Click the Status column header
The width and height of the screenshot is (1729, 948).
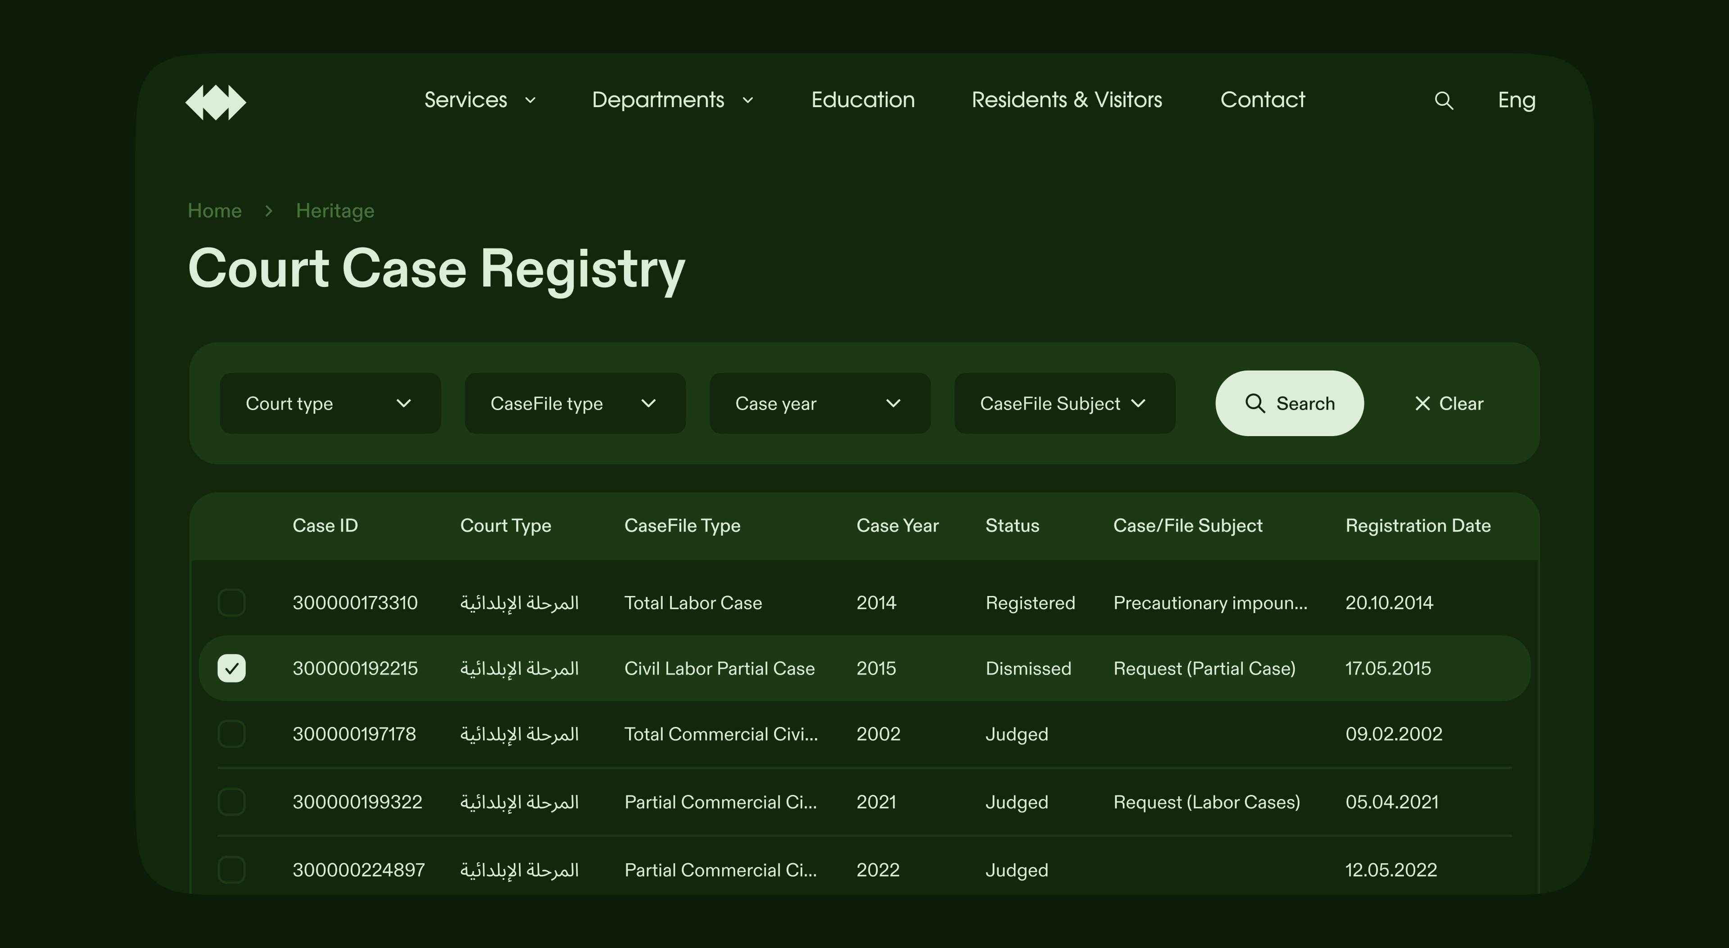(1012, 525)
